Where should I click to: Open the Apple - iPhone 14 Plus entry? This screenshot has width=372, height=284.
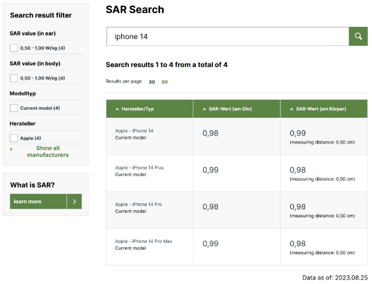tap(139, 167)
